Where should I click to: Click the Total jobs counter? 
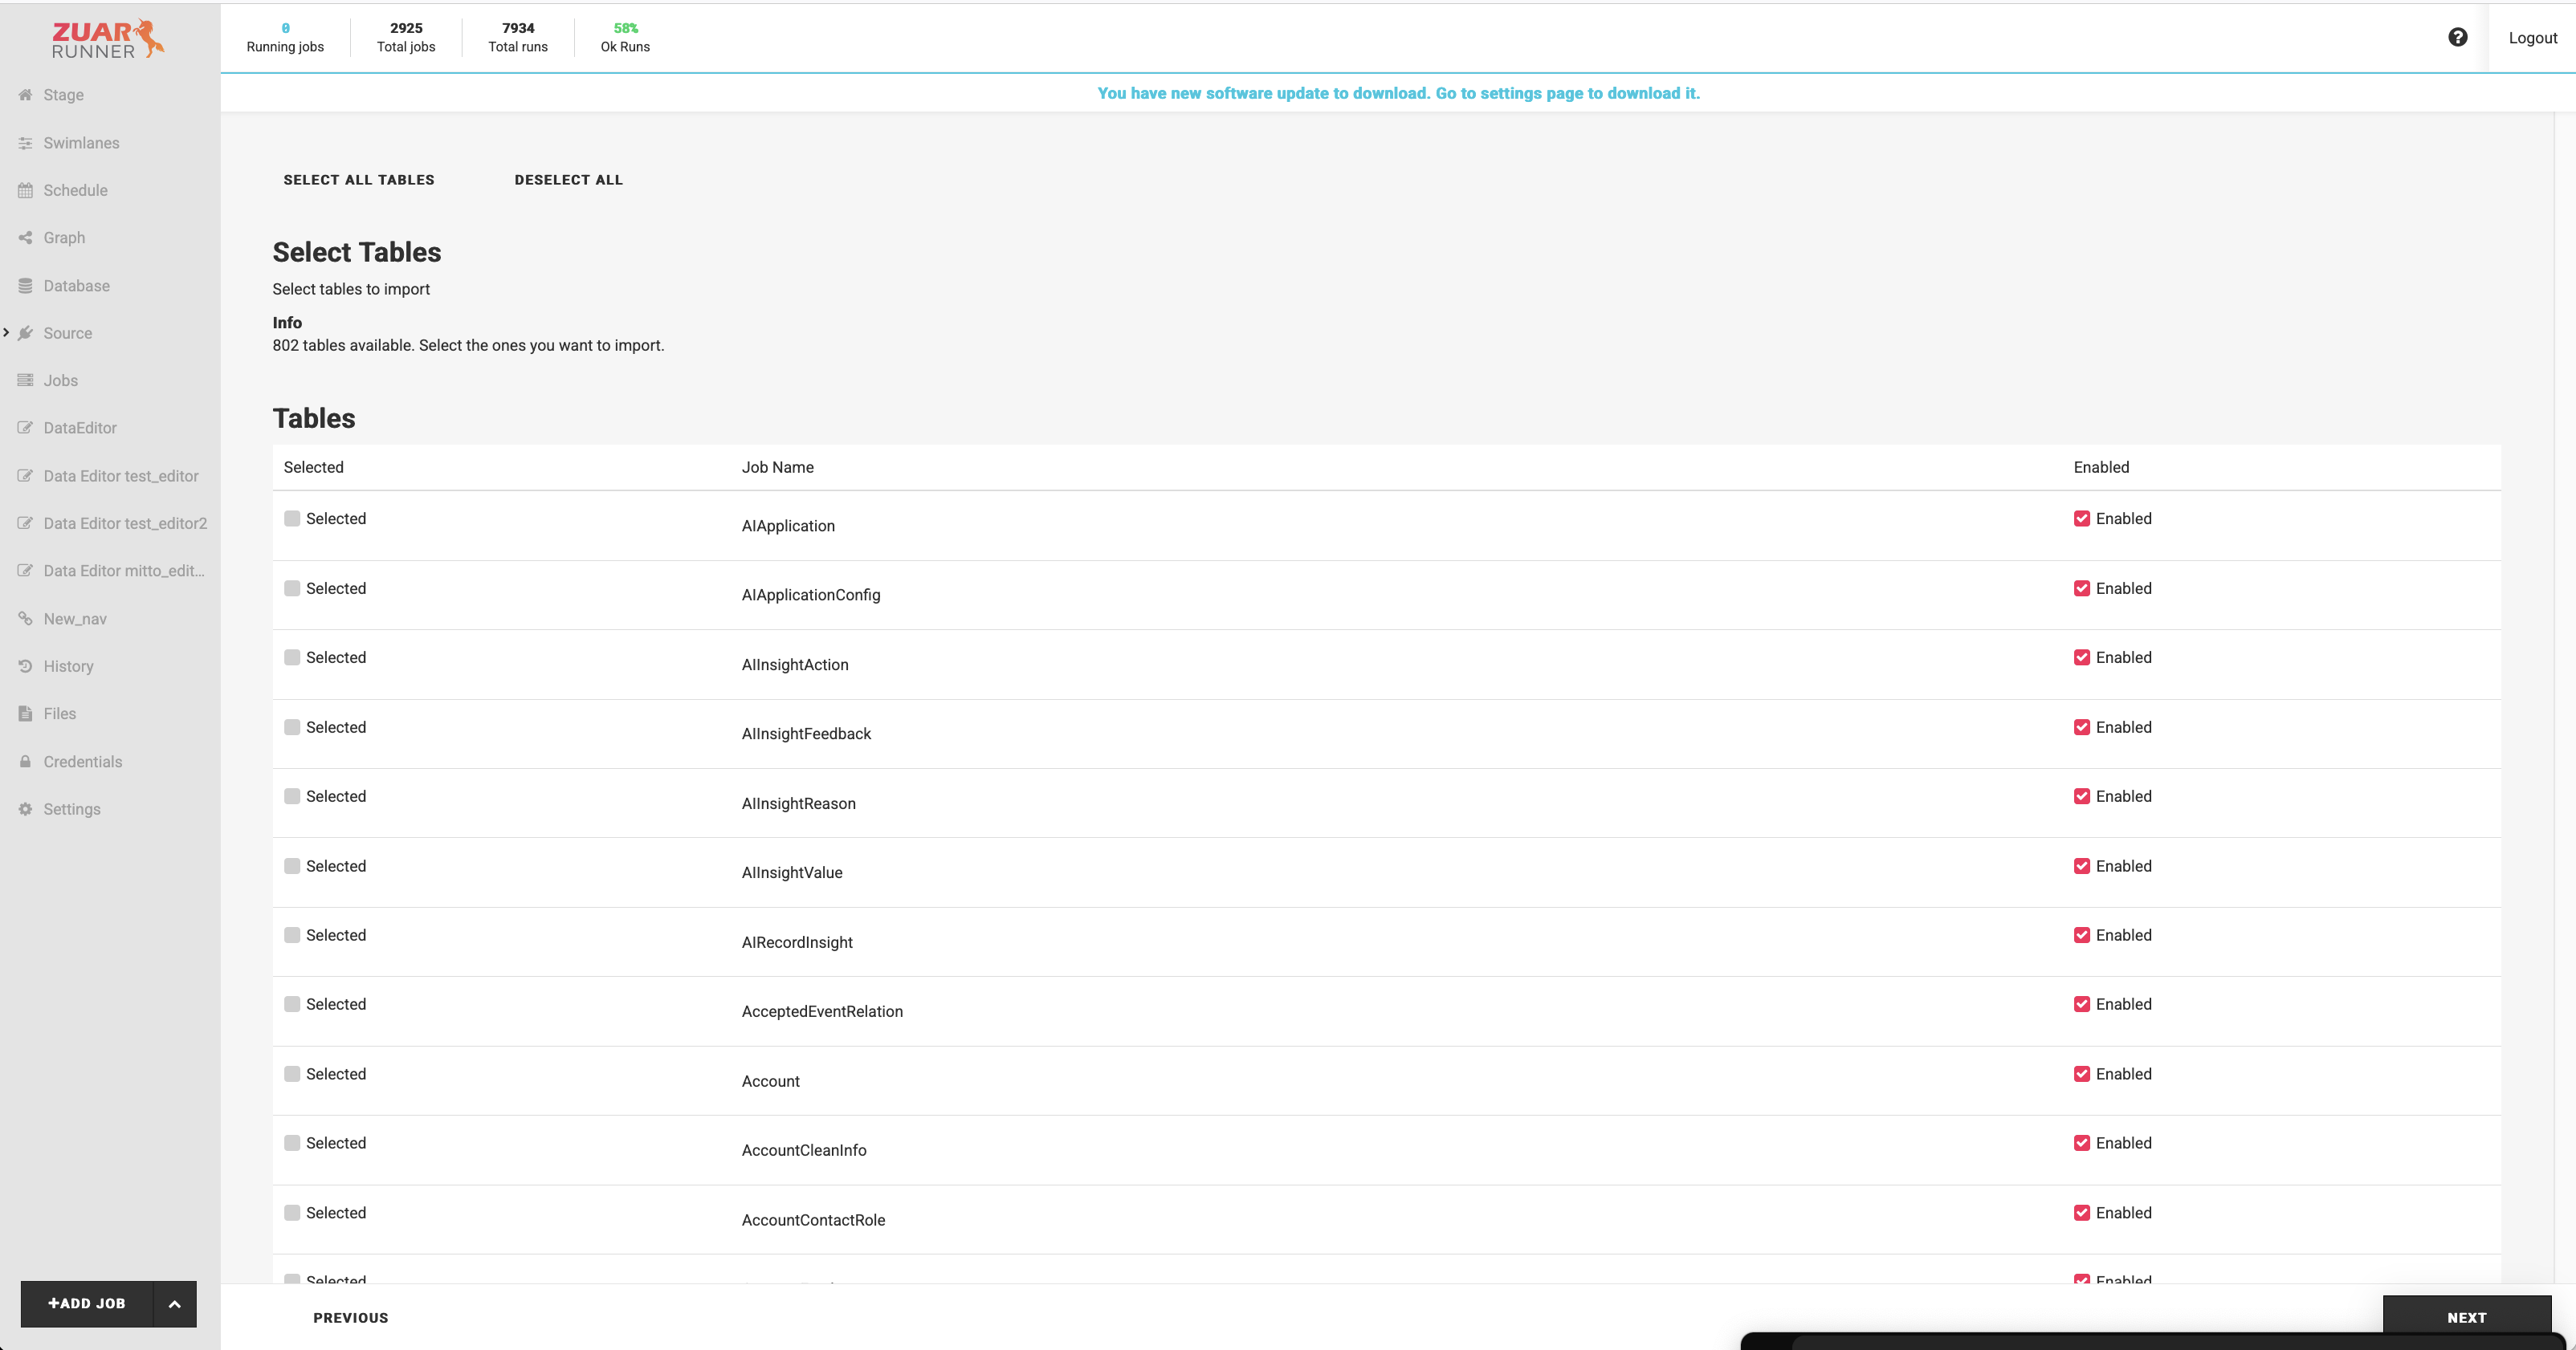tap(406, 38)
